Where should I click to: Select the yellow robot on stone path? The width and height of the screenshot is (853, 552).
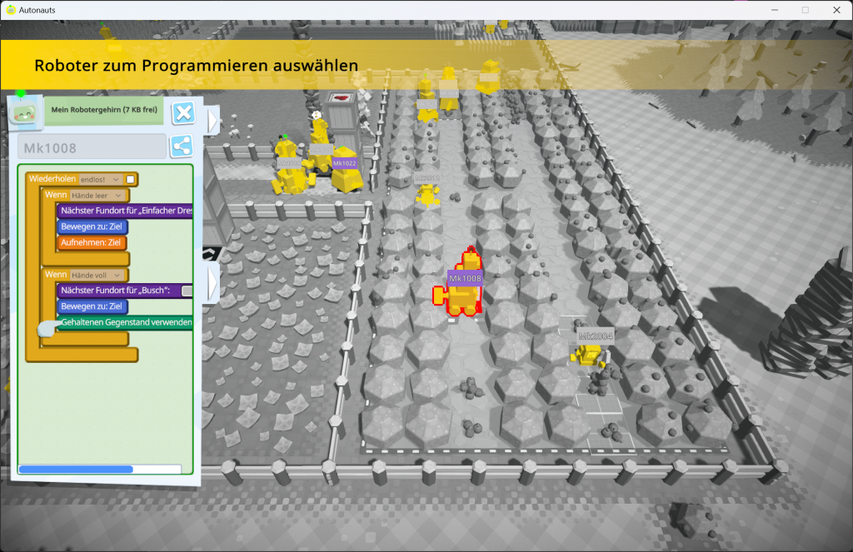[x=428, y=195]
